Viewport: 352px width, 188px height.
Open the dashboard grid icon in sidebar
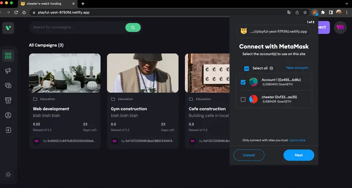point(8,56)
